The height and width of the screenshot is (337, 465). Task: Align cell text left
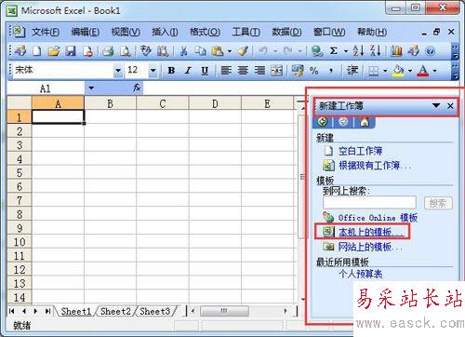click(x=226, y=71)
